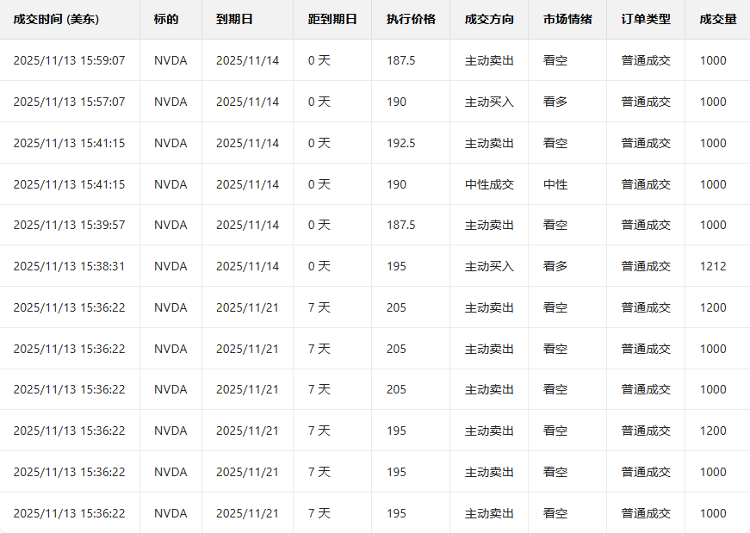Viewport: 750px width, 533px height.
Task: Select the 15:39:57 trade timestamp cell
Action: point(69,225)
